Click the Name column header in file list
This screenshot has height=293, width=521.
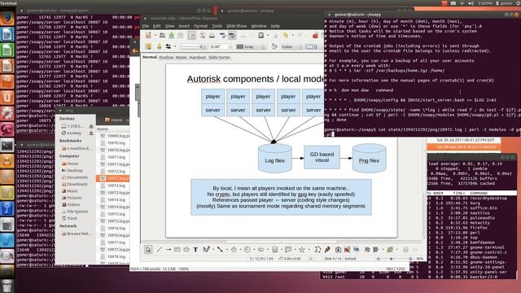click(112, 129)
